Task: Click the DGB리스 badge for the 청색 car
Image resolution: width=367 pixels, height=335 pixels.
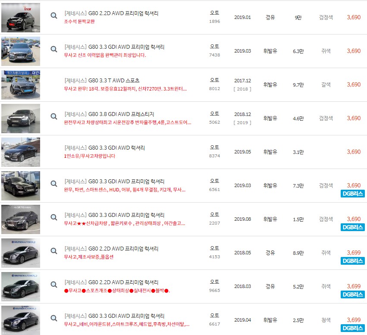Action: [352, 328]
